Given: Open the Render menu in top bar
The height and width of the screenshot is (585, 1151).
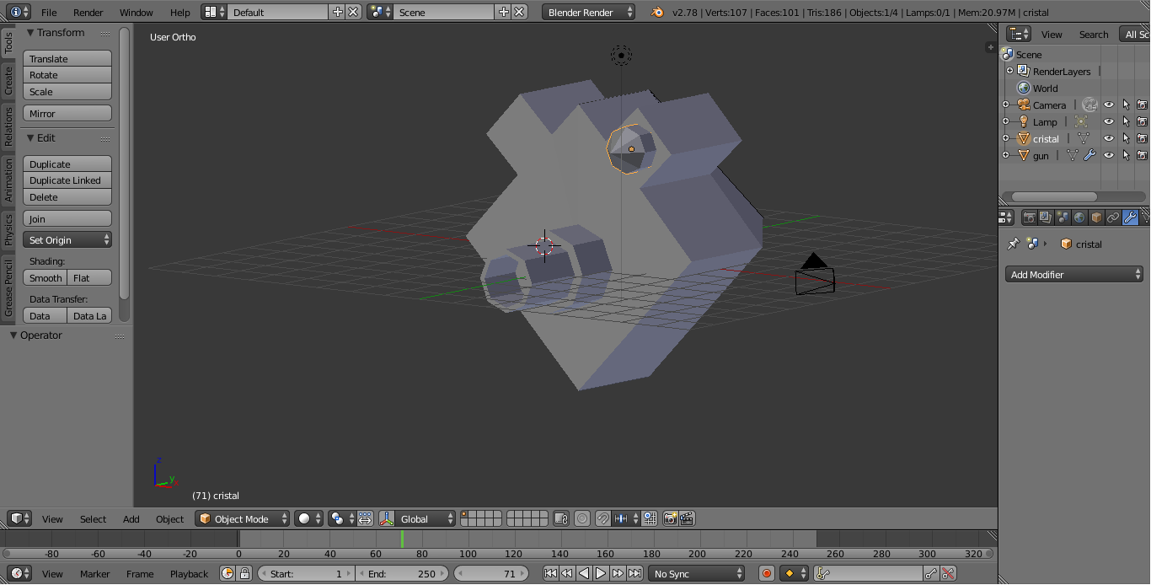Looking at the screenshot, I should click(88, 13).
